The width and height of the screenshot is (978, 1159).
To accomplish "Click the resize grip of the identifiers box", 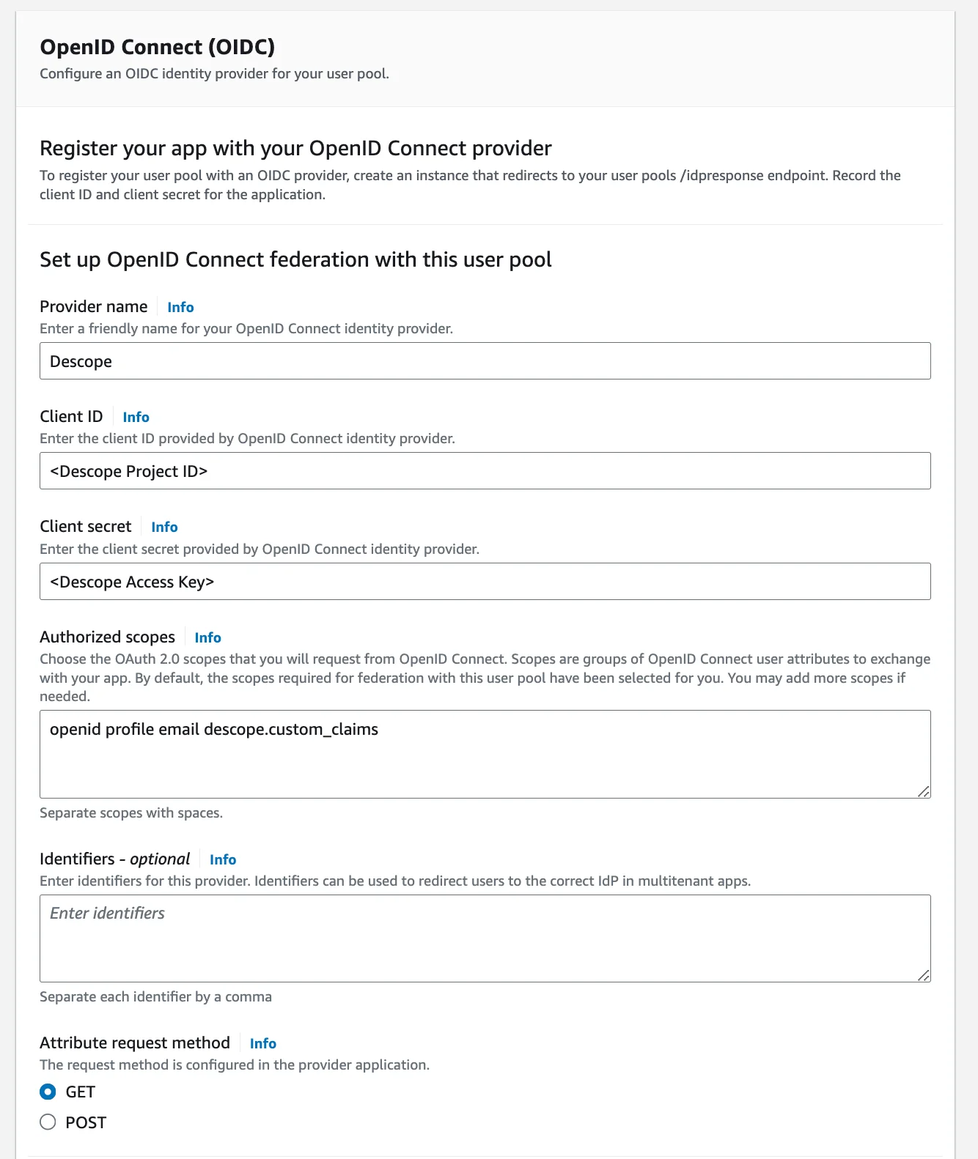I will tap(924, 977).
